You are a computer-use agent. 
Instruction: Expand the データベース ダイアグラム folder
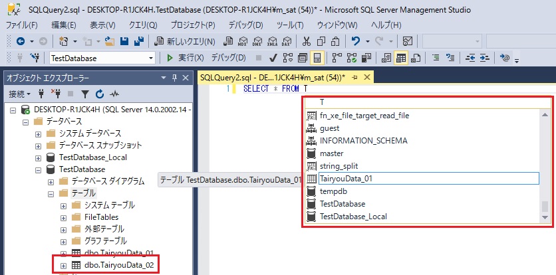click(51, 182)
